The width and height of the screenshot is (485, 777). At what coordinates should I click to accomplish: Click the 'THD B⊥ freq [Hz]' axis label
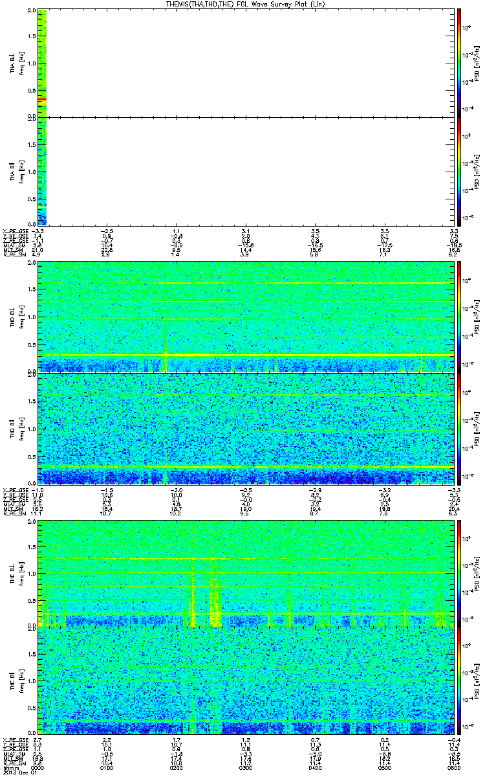pyautogui.click(x=17, y=317)
